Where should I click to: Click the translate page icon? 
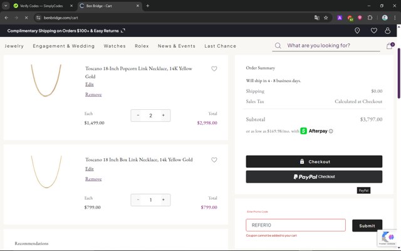pyautogui.click(x=317, y=18)
